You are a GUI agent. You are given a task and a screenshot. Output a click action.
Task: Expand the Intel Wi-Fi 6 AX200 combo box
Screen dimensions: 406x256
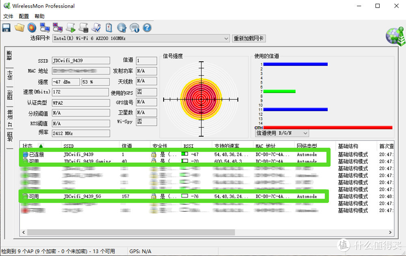click(x=142, y=39)
